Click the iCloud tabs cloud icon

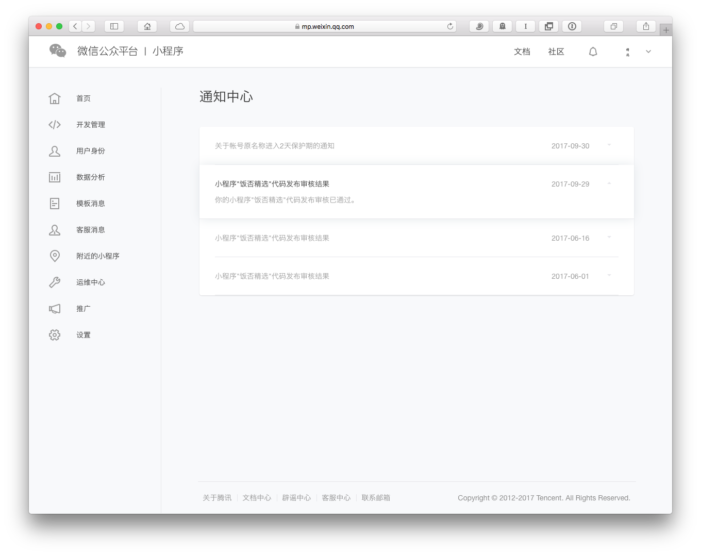pyautogui.click(x=180, y=26)
